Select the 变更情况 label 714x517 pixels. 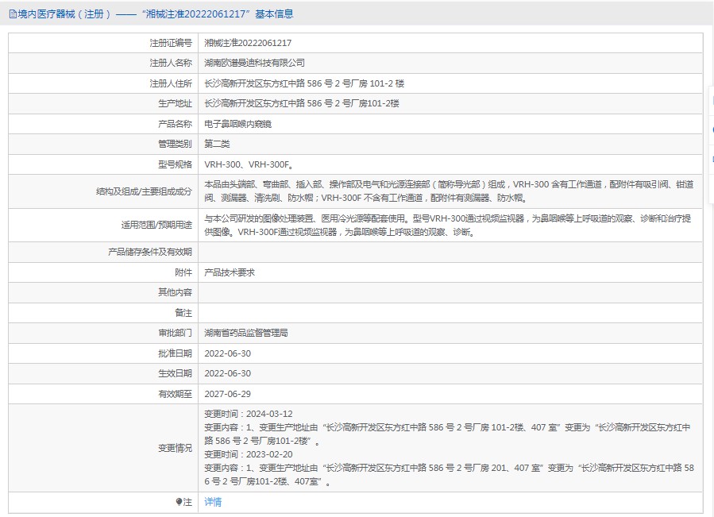175,448
